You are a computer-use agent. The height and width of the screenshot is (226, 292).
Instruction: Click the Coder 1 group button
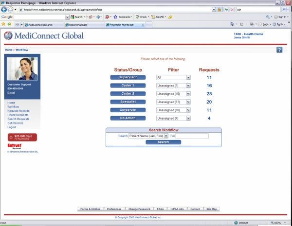coord(128,86)
